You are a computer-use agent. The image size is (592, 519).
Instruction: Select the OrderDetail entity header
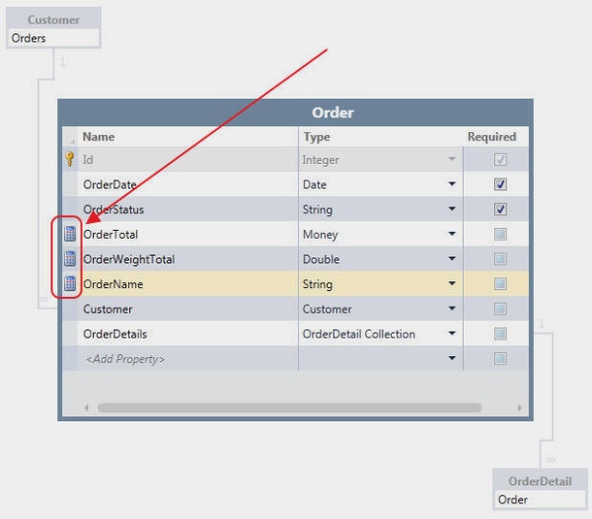coord(540,482)
